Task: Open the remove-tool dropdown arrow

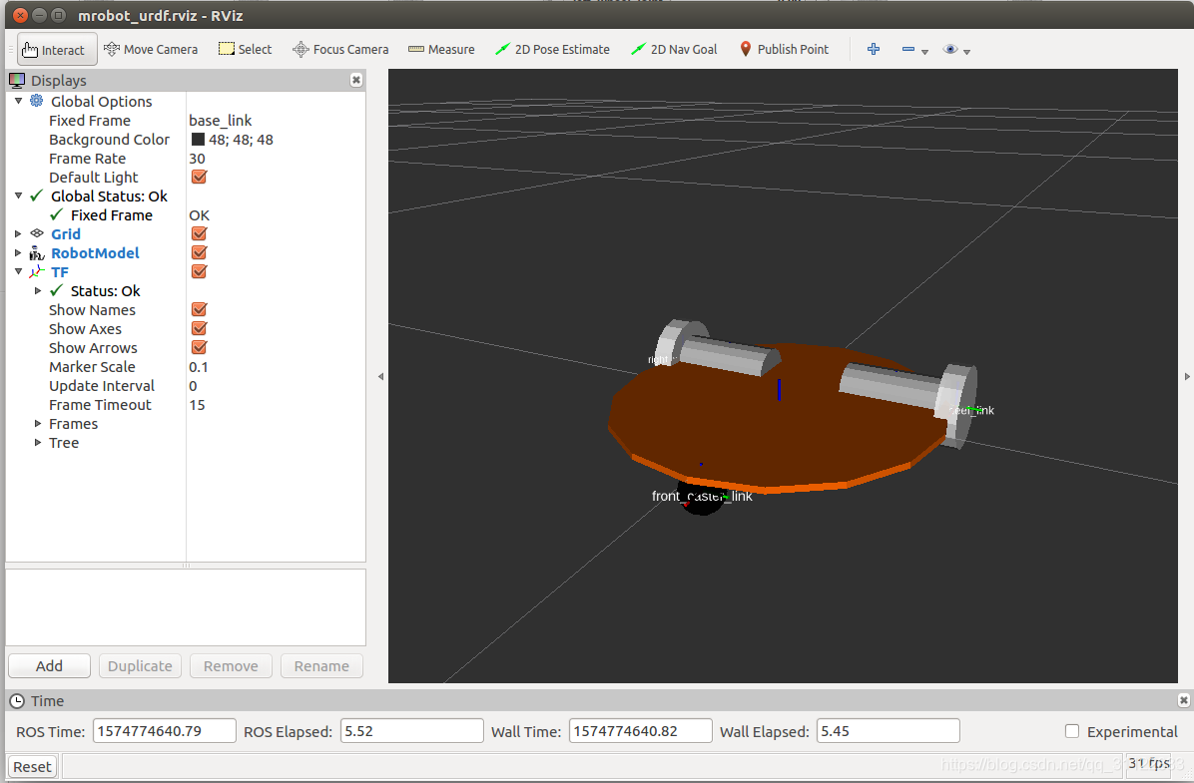Action: pyautogui.click(x=925, y=52)
